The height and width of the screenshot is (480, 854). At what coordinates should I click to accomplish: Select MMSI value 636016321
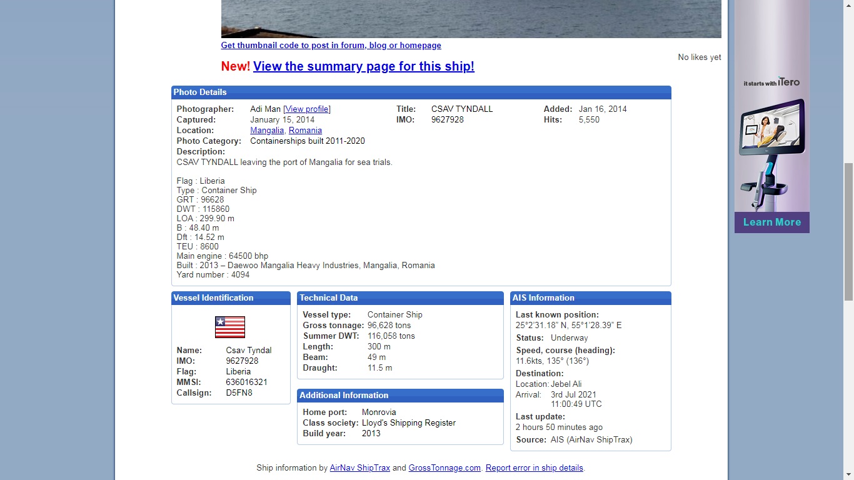pyautogui.click(x=246, y=382)
